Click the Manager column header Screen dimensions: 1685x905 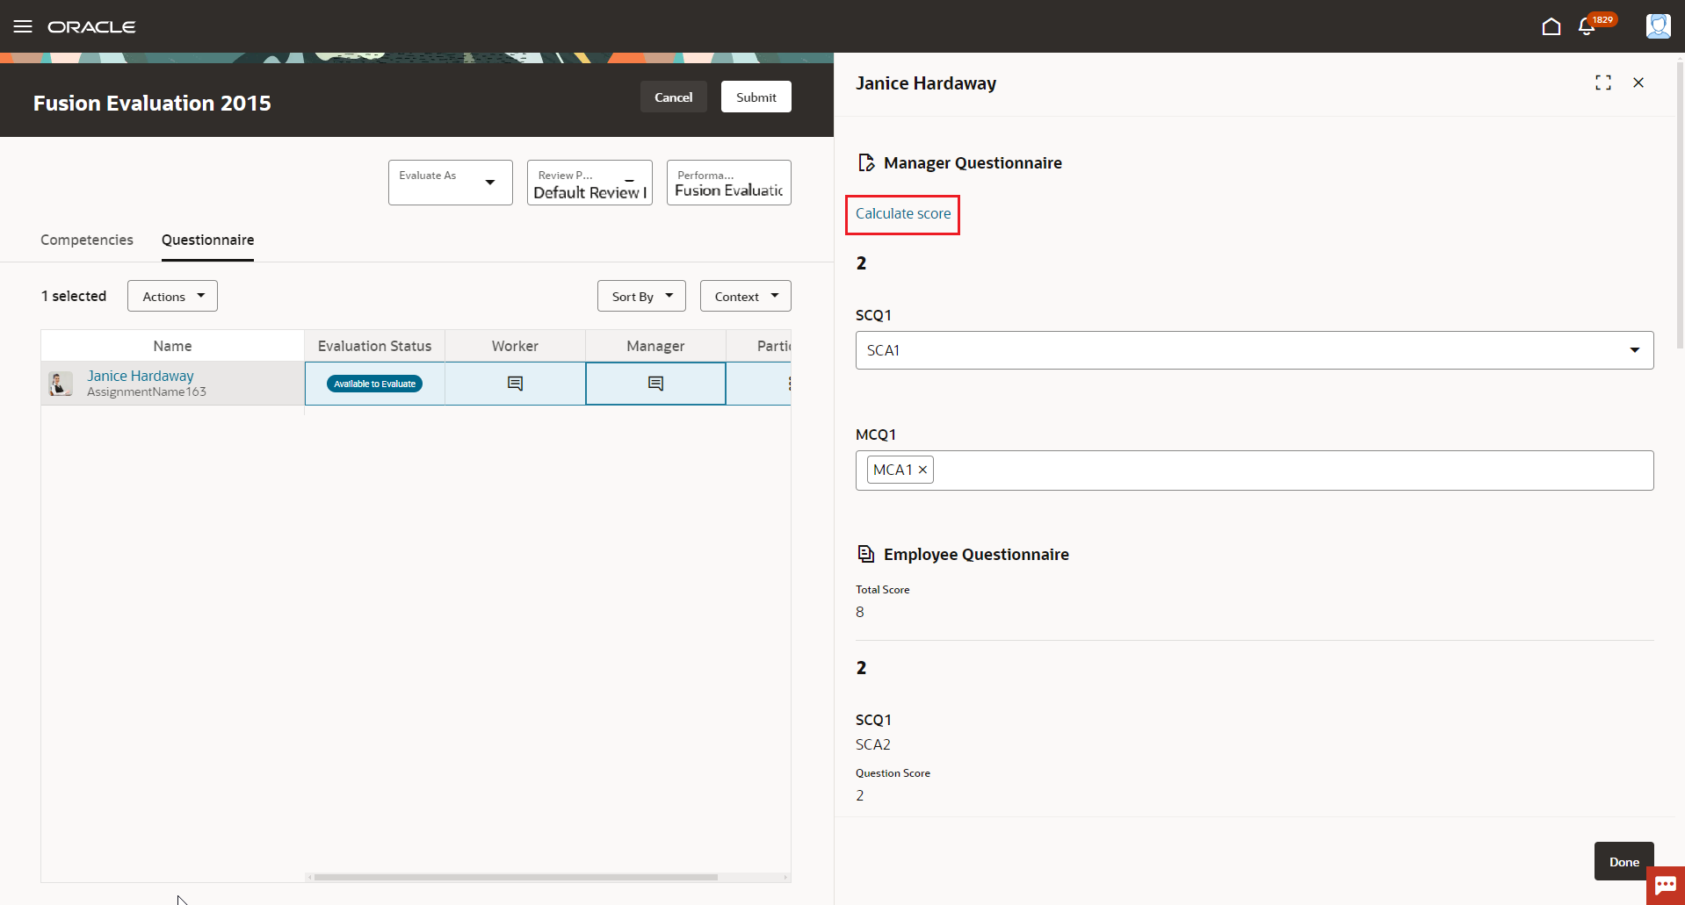[x=656, y=346]
